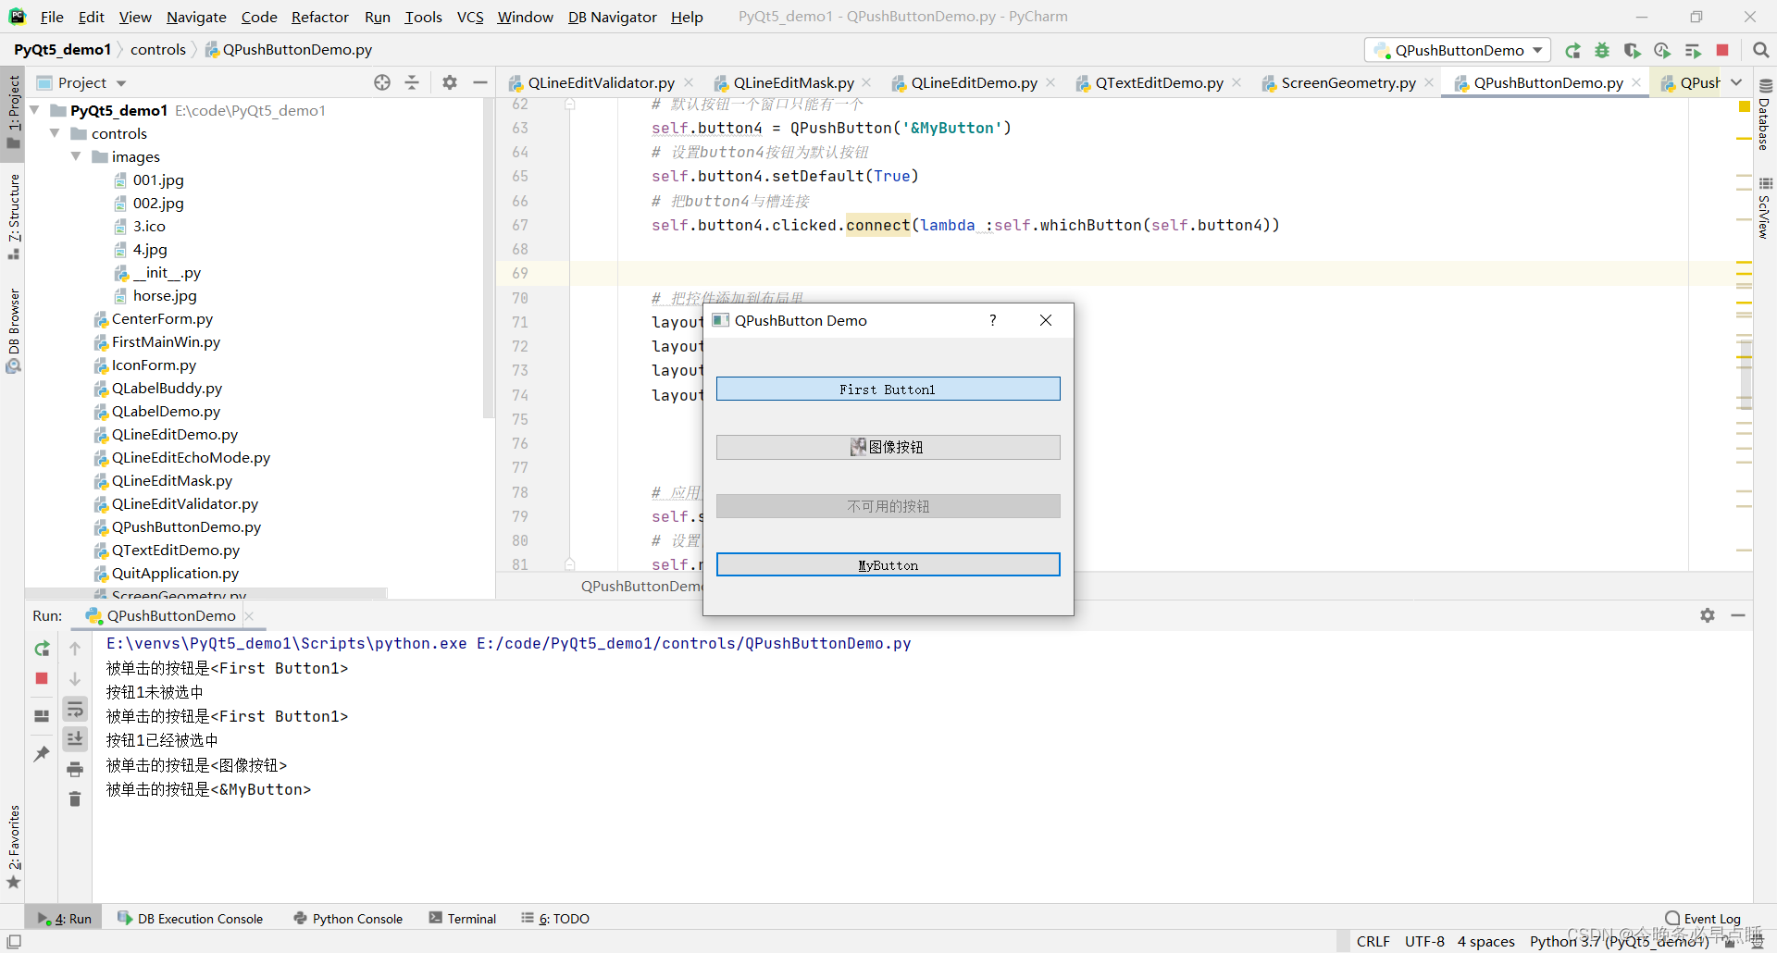
Task: Click the up-stack-trace arrow in Run panel
Action: coord(75,649)
